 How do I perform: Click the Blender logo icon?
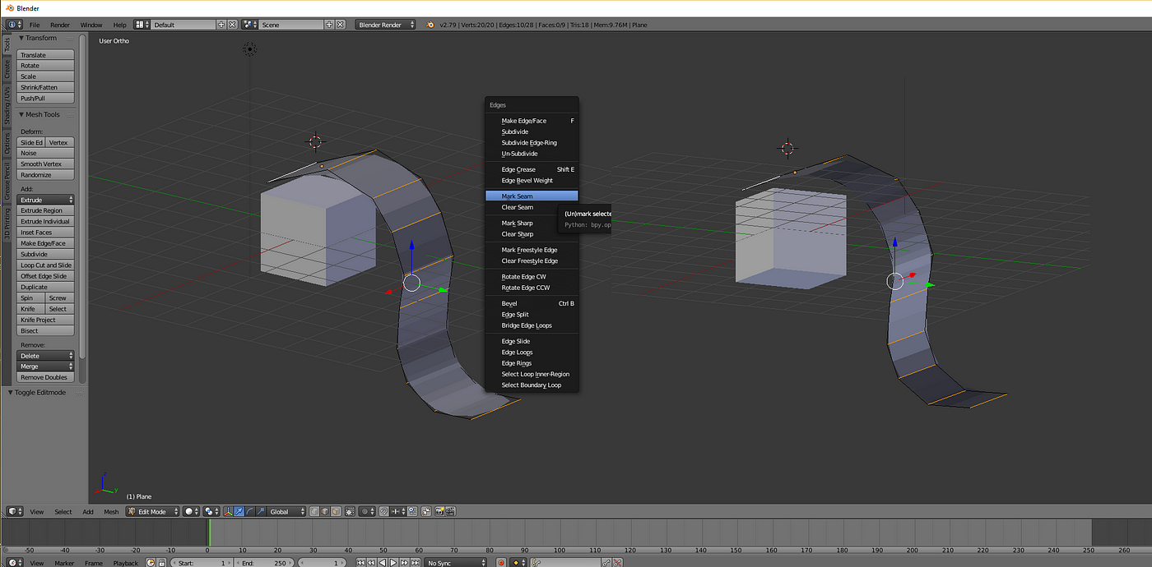(x=430, y=25)
